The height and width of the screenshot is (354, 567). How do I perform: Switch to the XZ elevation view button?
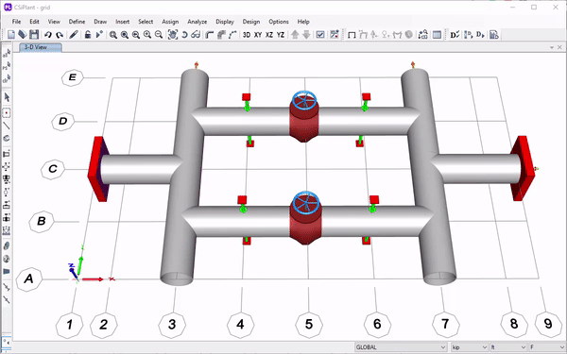269,35
